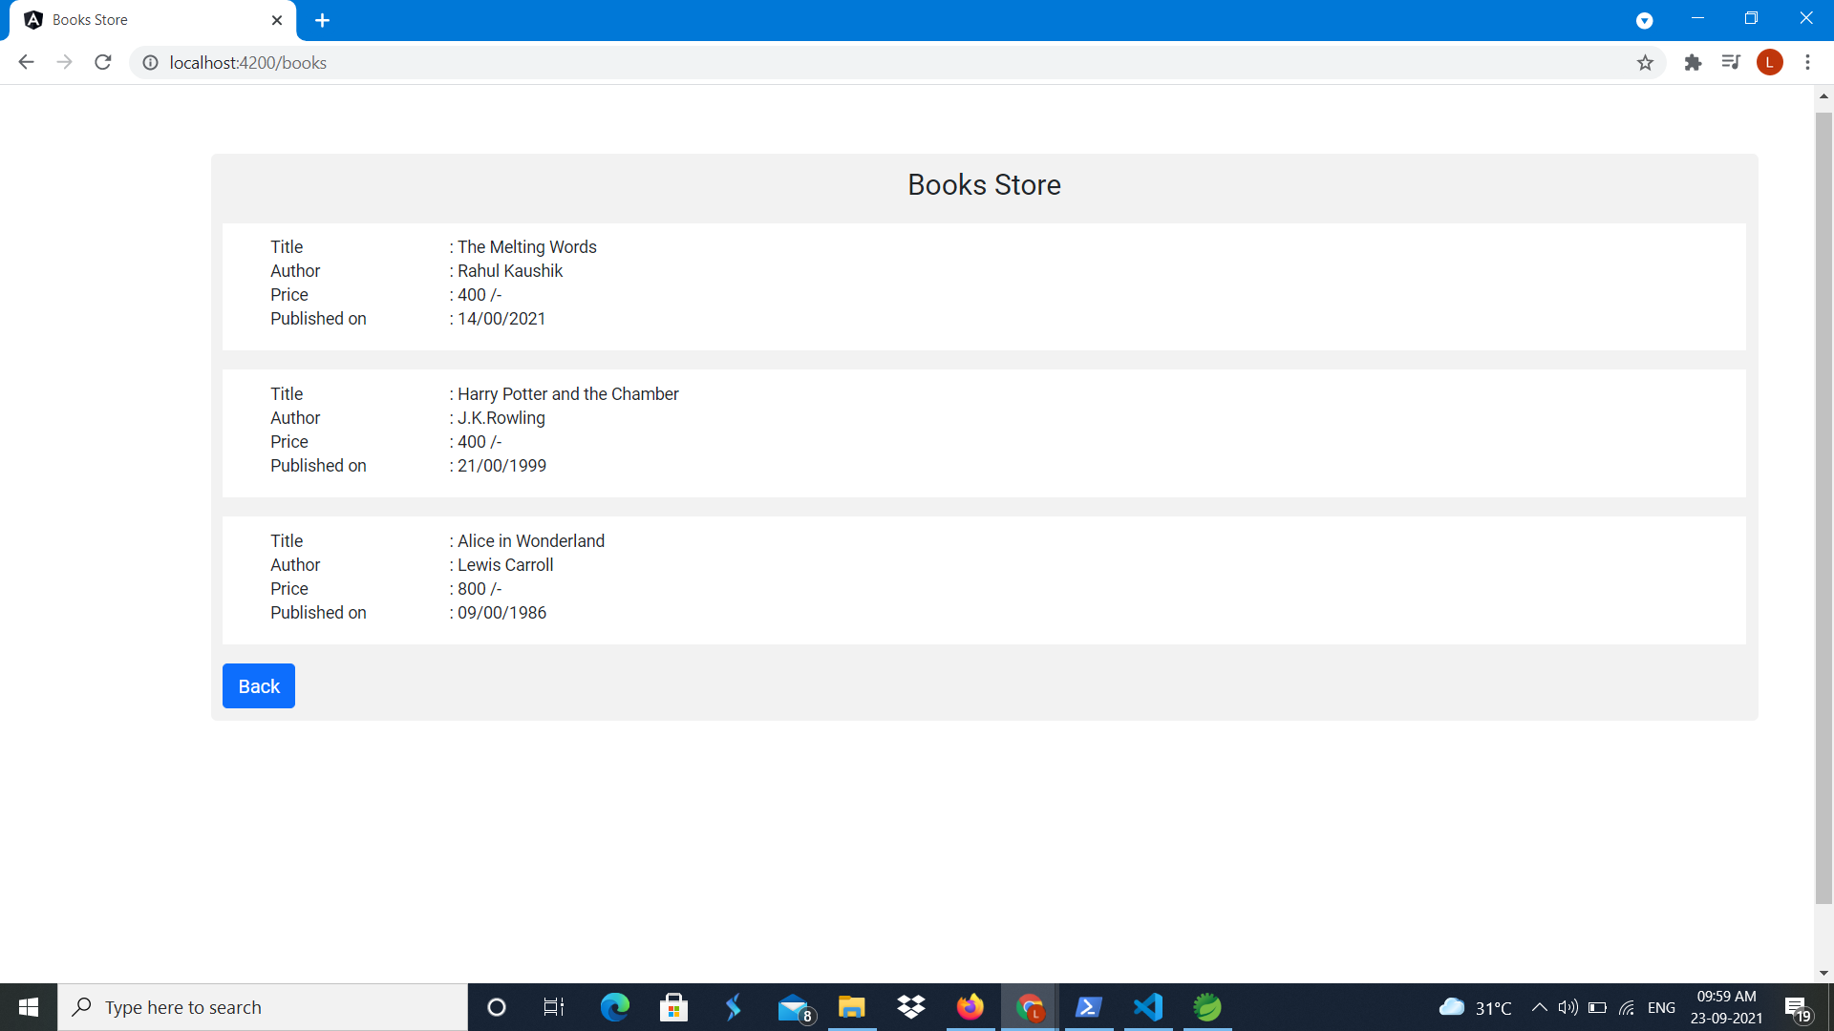Open Chrome extensions puzzle icon
This screenshot has width=1834, height=1031.
pyautogui.click(x=1693, y=62)
